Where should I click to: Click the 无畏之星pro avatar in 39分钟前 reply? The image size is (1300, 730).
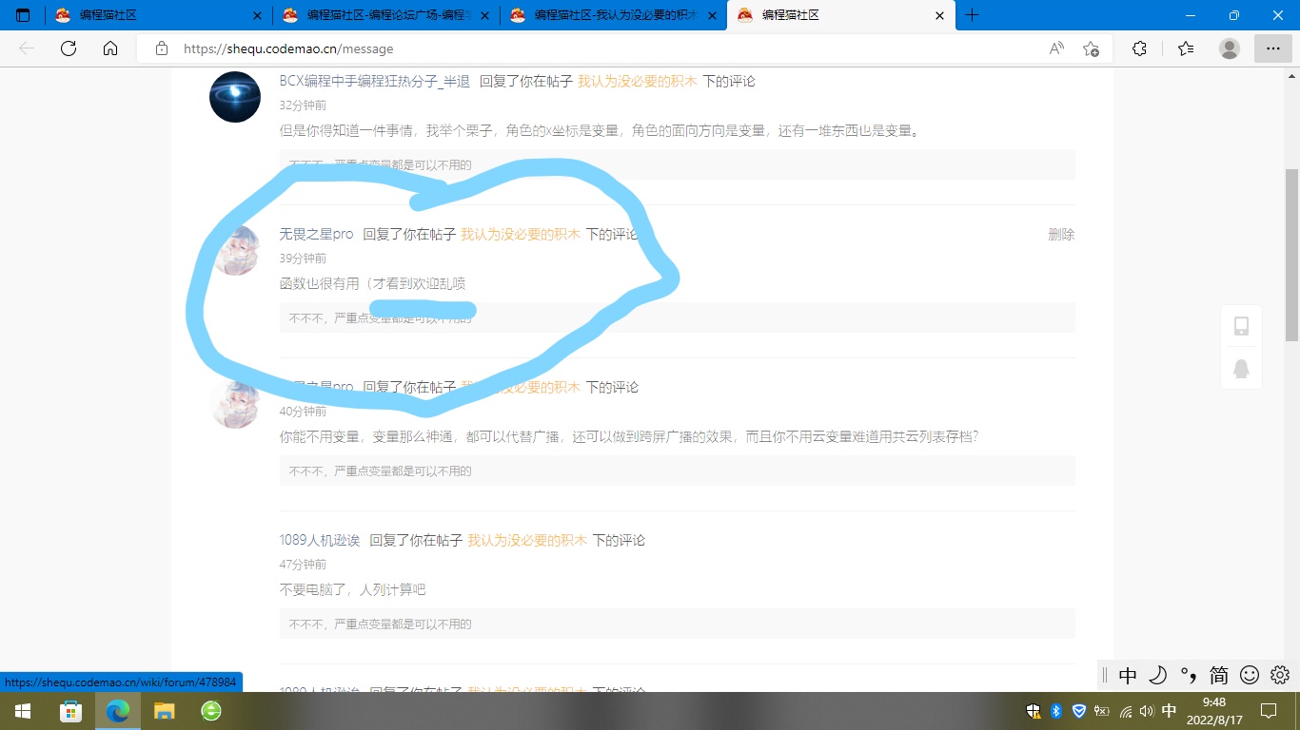click(x=235, y=250)
